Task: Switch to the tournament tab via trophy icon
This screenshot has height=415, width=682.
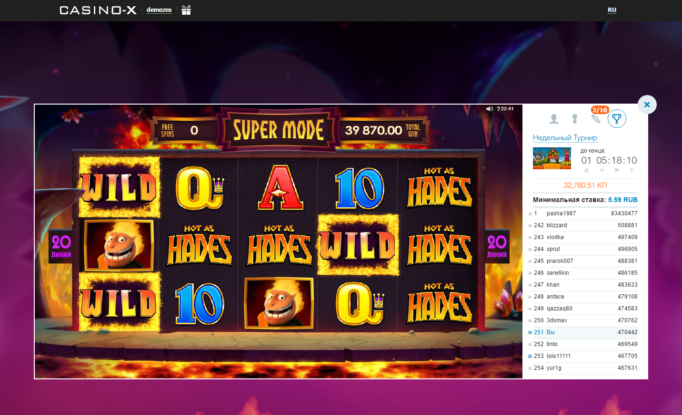Action: 617,119
